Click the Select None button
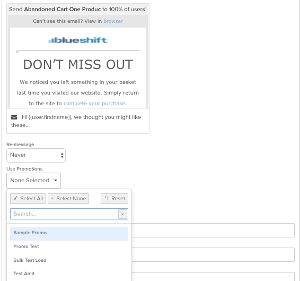The width and height of the screenshot is (300, 281). pyautogui.click(x=68, y=199)
